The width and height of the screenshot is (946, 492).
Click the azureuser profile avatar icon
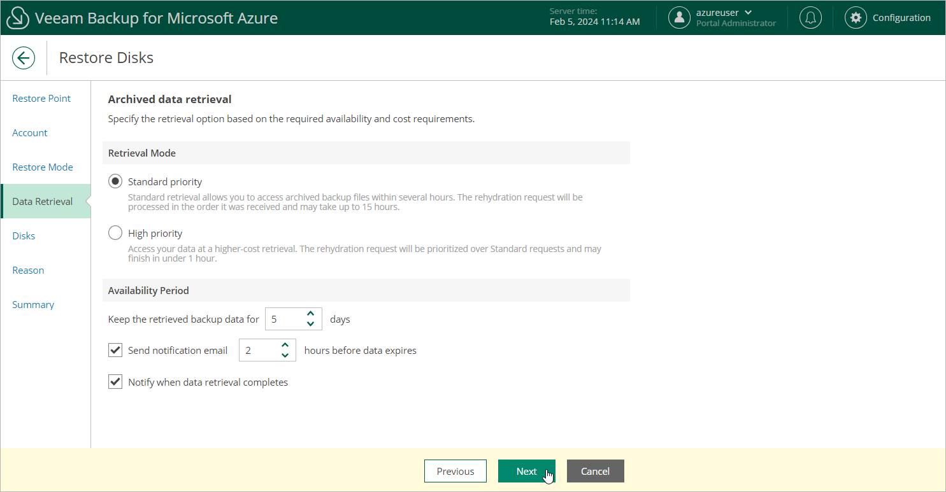click(679, 18)
